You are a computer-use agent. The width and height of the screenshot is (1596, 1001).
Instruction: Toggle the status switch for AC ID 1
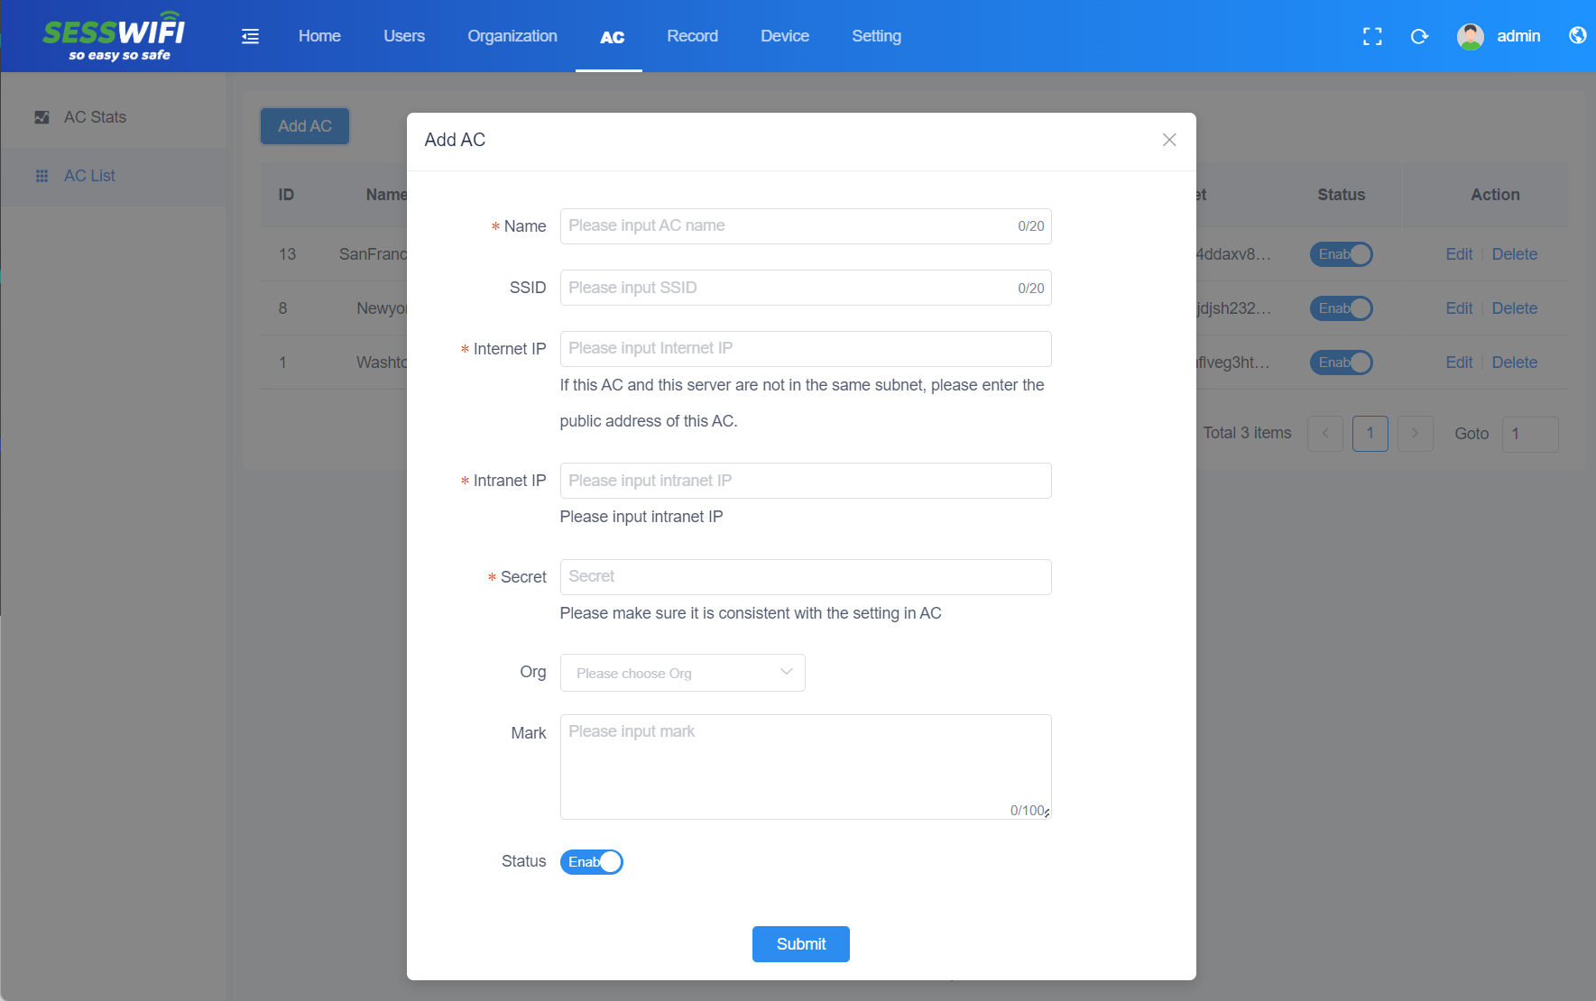coord(1342,363)
